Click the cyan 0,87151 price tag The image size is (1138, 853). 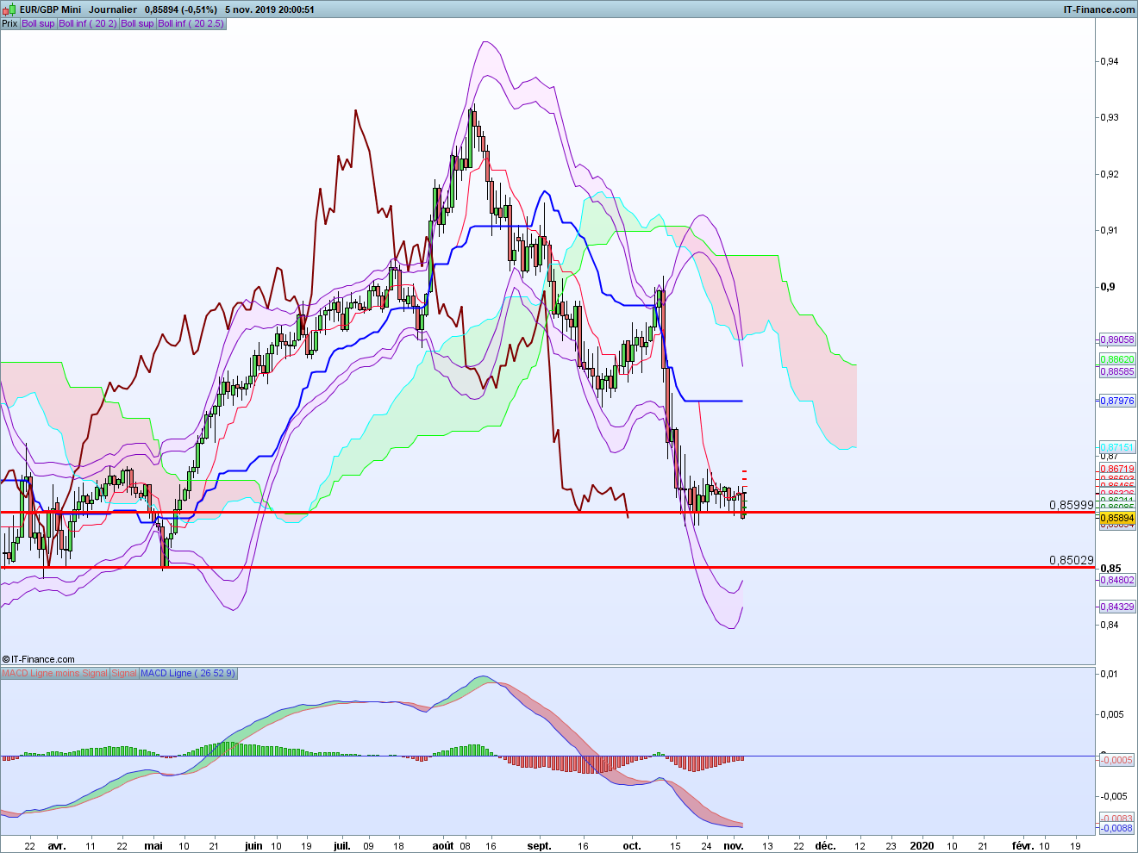(x=1117, y=448)
